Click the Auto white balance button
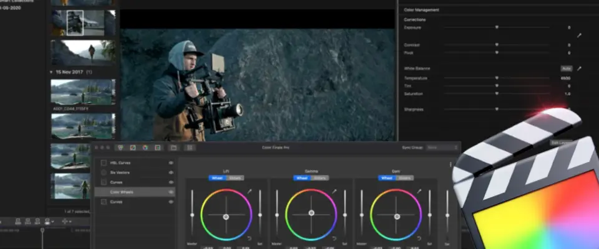 click(567, 68)
